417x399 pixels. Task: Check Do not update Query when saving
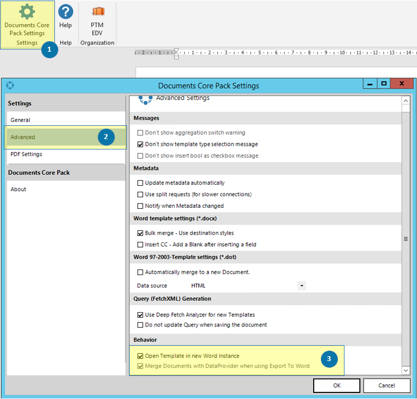tap(140, 325)
